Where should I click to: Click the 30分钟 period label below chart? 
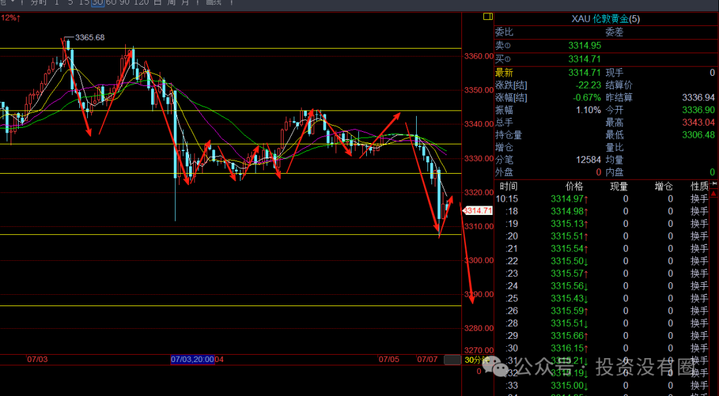click(x=476, y=360)
